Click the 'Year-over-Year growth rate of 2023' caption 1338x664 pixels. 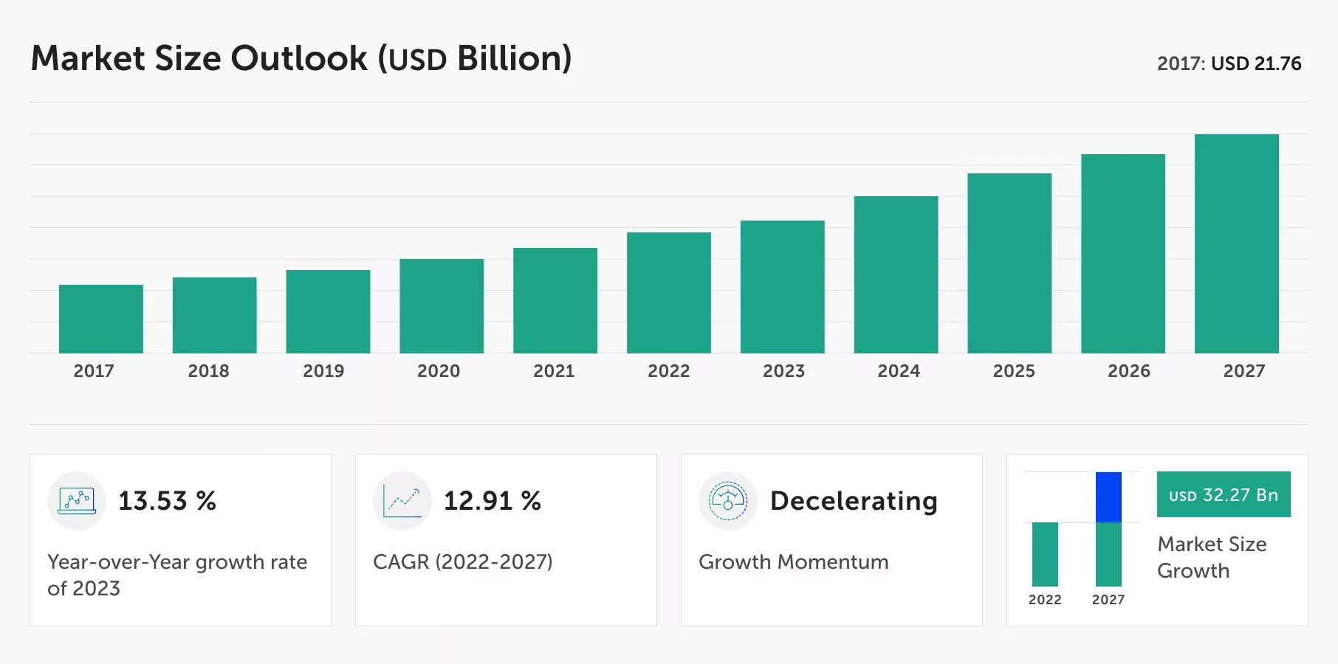[x=177, y=575]
